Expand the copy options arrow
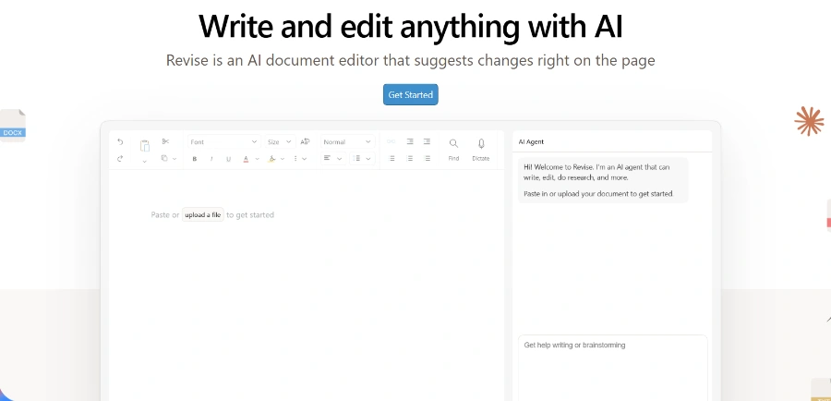This screenshot has height=401, width=831. coord(175,159)
